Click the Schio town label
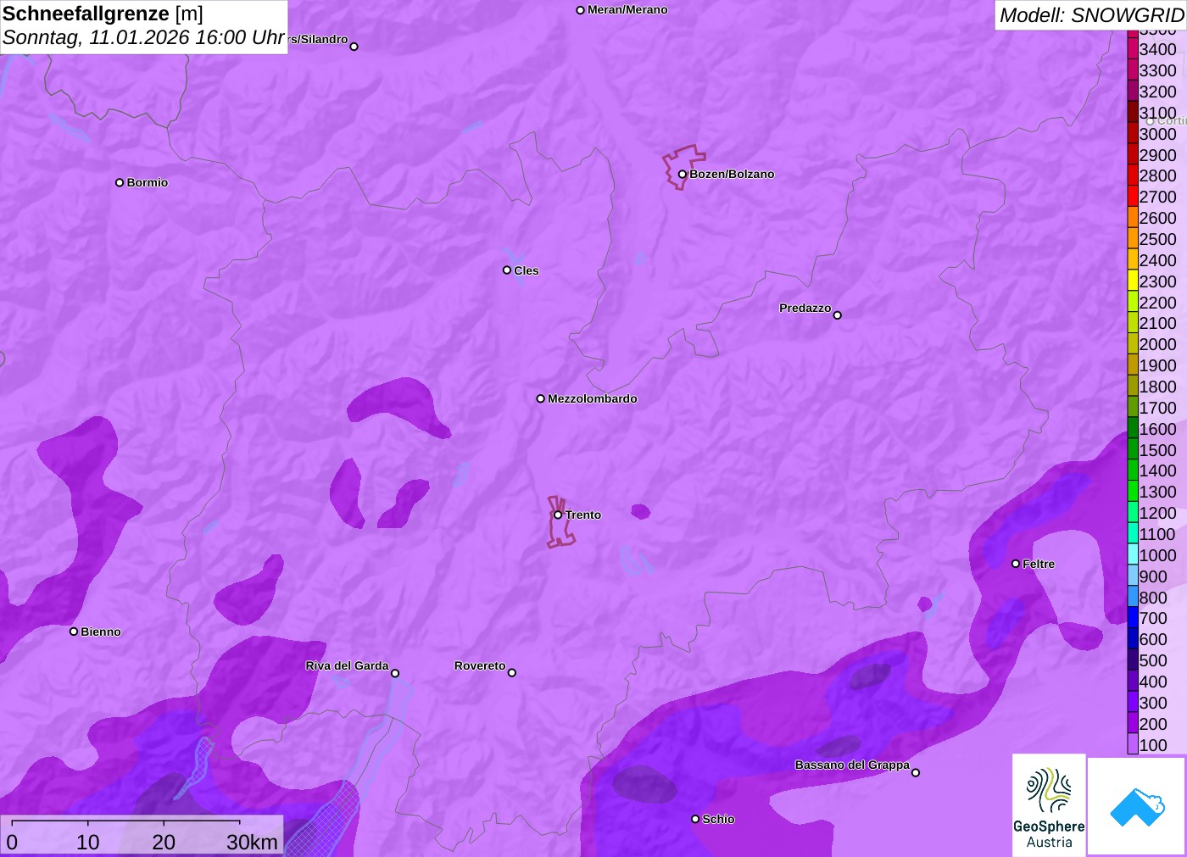1187x857 pixels. 718,820
